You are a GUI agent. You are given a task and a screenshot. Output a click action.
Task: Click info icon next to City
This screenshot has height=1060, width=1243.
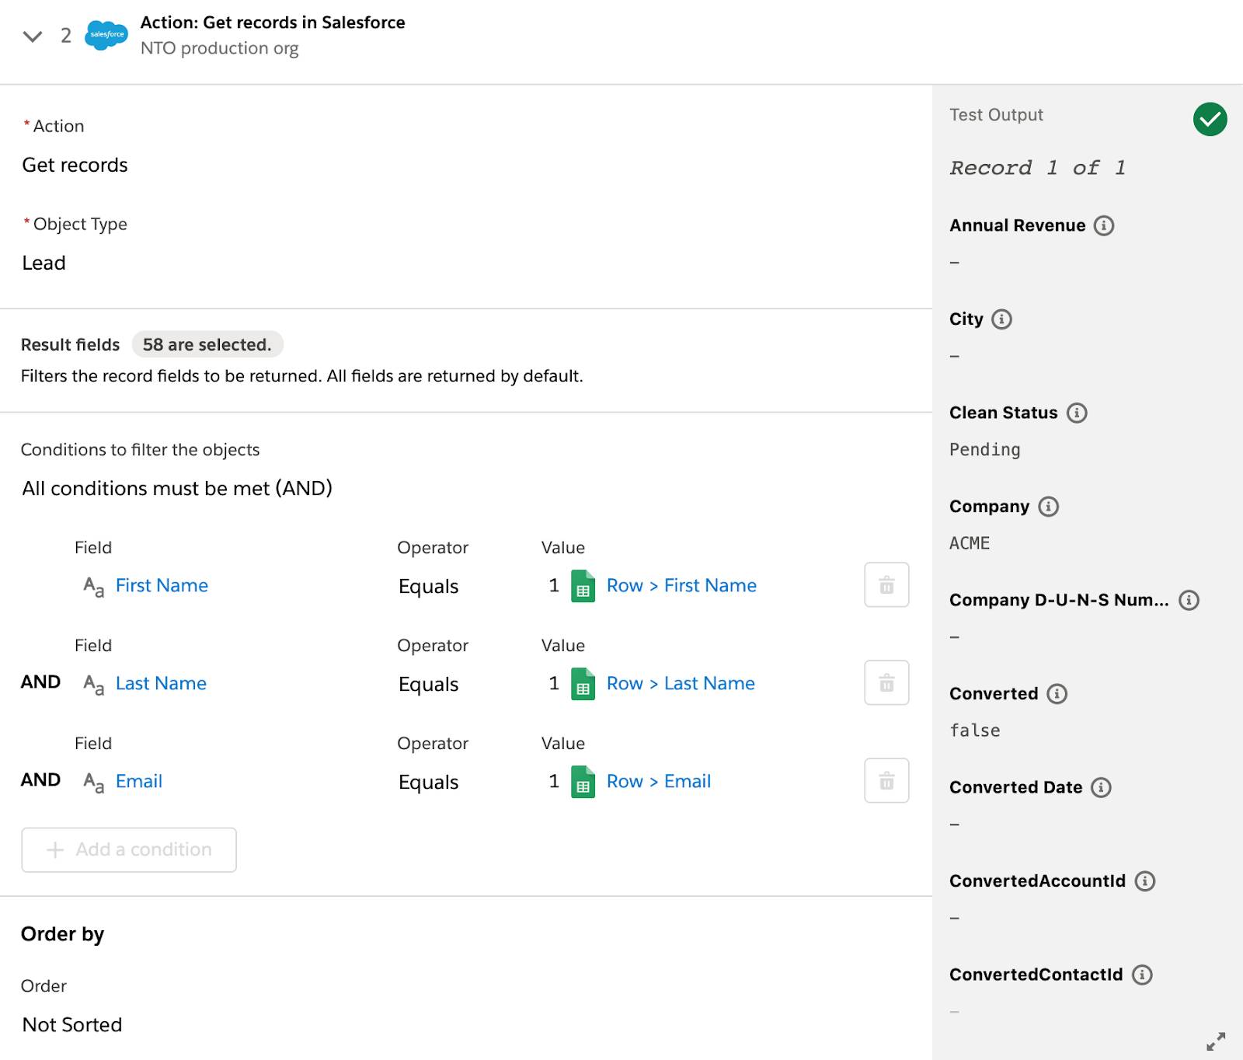pyautogui.click(x=1002, y=319)
